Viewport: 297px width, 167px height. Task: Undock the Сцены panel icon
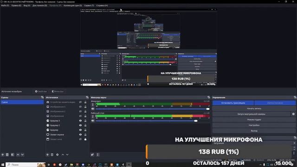pyautogui.click(x=42, y=97)
